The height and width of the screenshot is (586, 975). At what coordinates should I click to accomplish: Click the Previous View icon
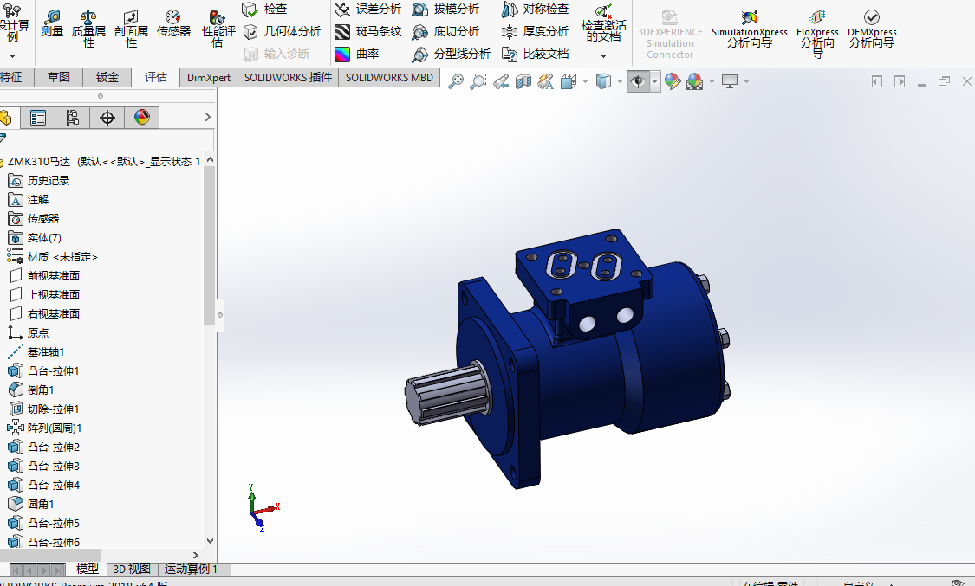[x=501, y=81]
